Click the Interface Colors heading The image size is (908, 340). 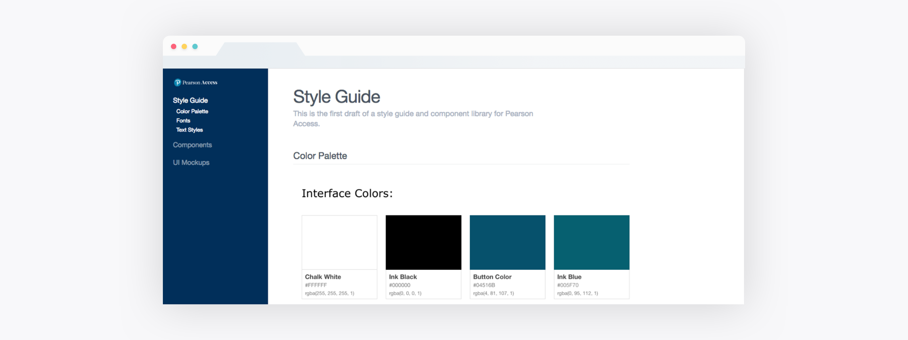tap(346, 193)
